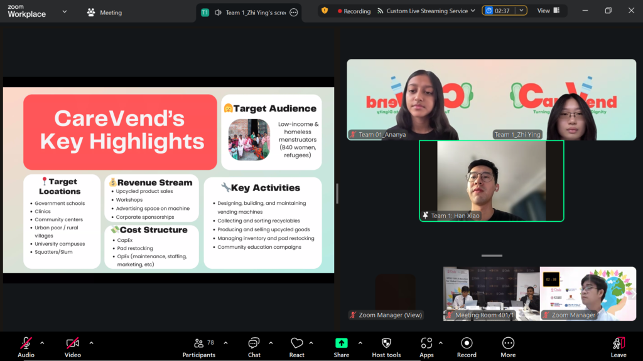Select Team 01_Ananya video tile
Screen dimensions: 643x361
click(419, 100)
